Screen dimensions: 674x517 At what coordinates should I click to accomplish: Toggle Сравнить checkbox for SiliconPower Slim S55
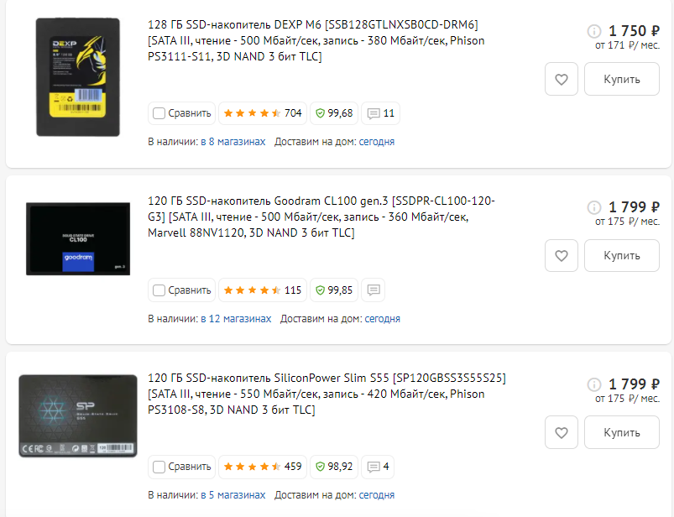pos(159,467)
